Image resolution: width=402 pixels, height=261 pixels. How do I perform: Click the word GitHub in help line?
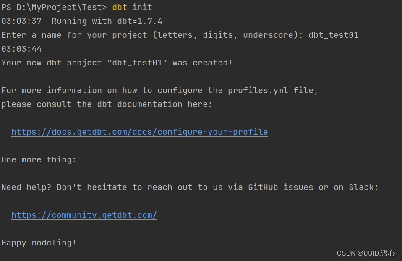pyautogui.click(x=263, y=188)
